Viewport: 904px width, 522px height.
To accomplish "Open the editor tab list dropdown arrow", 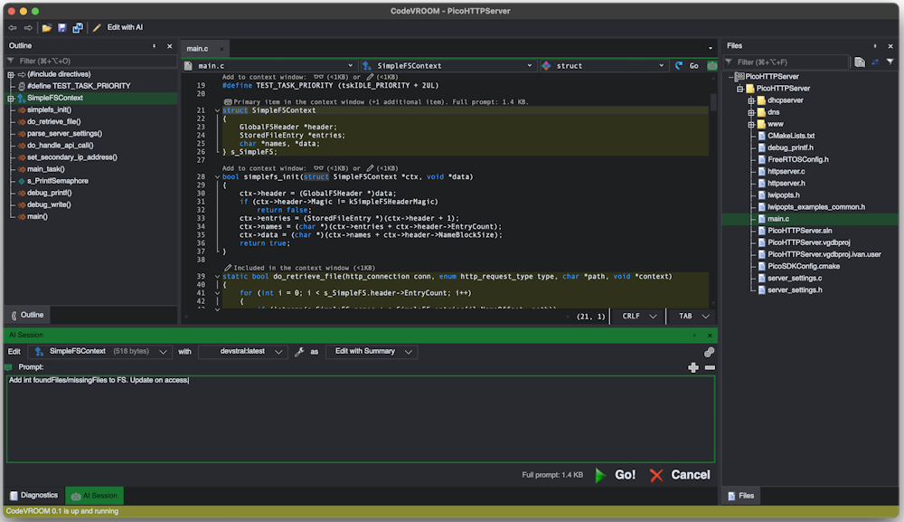I will click(711, 49).
